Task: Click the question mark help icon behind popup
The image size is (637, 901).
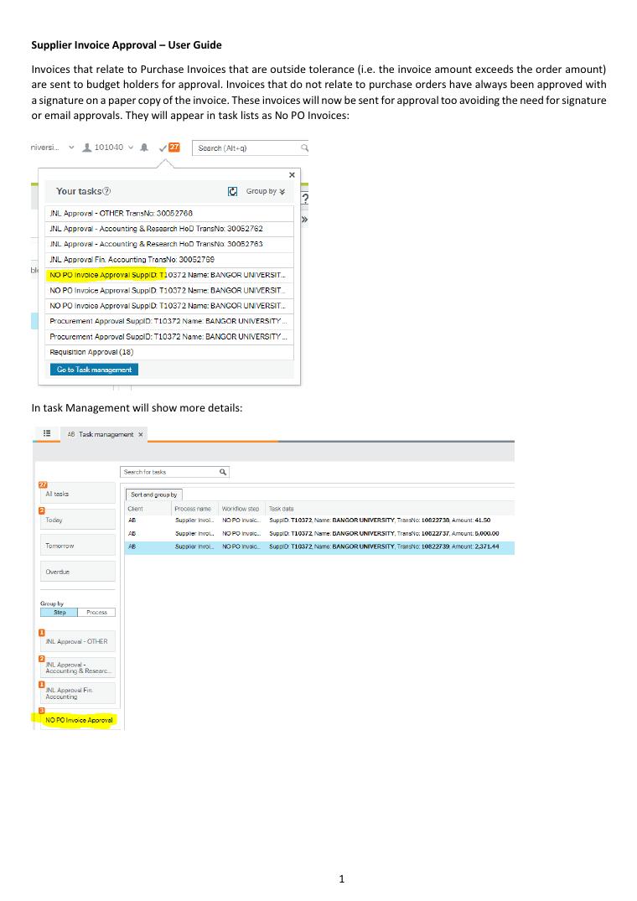Action: coord(305,199)
